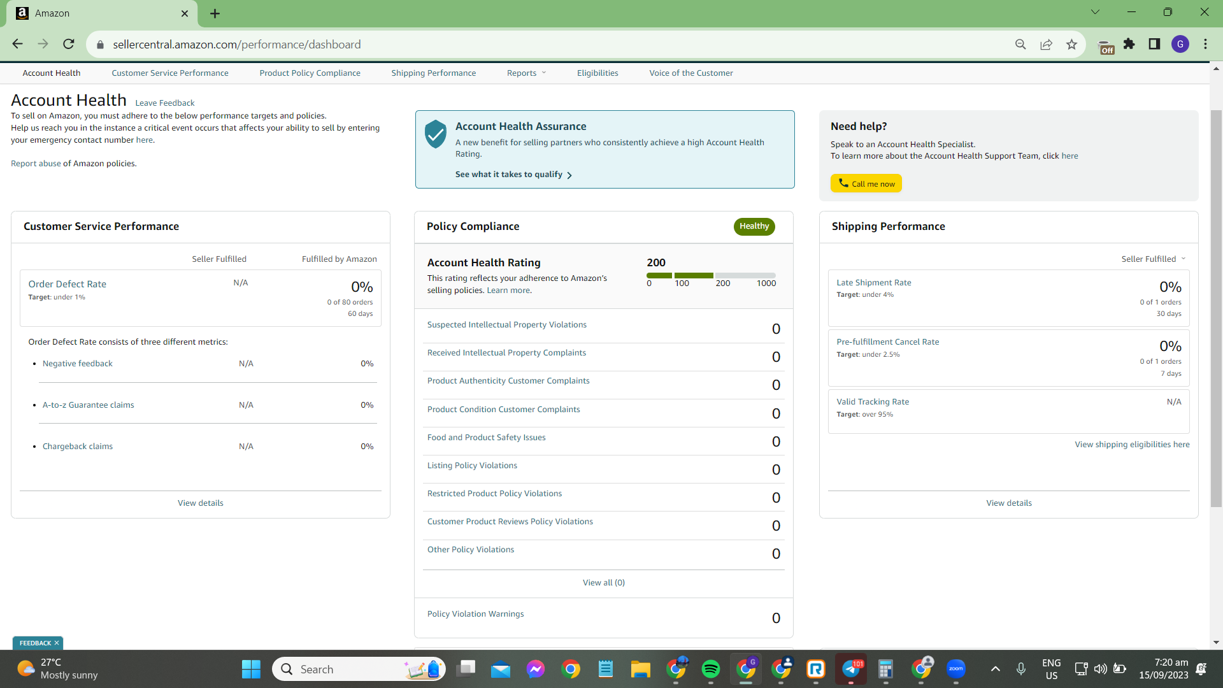The height and width of the screenshot is (688, 1223).
Task: Open the Mail app from taskbar
Action: (x=501, y=669)
